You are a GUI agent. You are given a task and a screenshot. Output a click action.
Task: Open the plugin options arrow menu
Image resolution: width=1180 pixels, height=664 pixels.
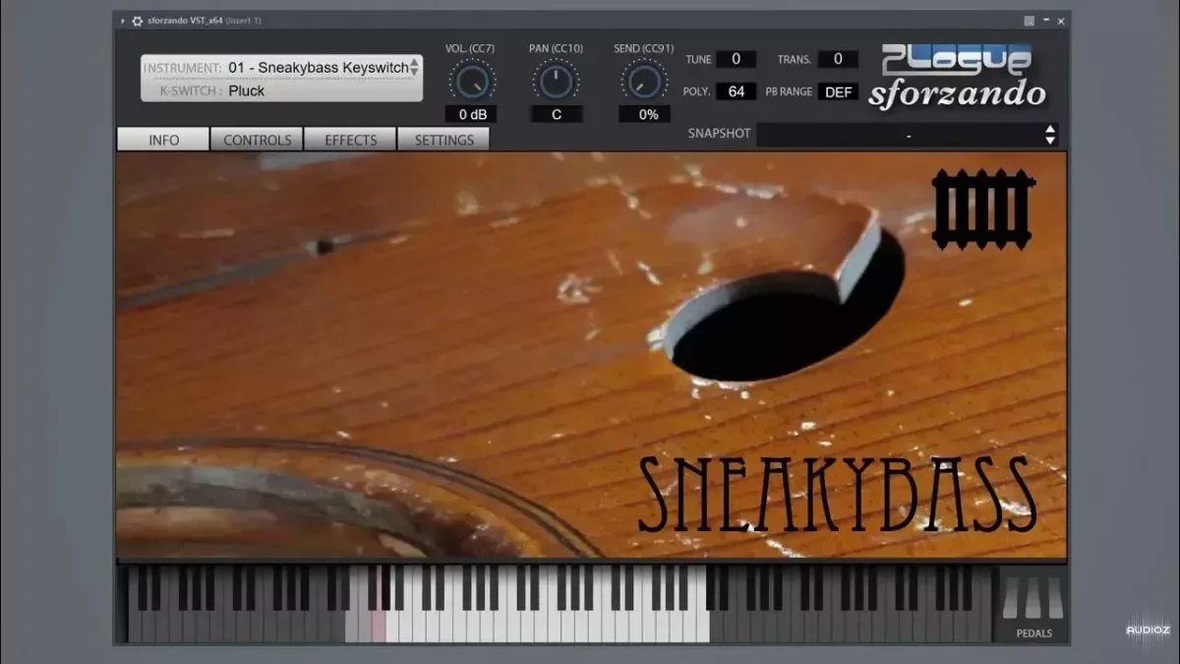tap(123, 21)
